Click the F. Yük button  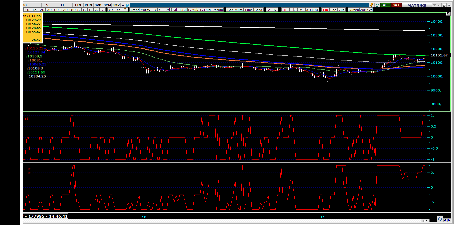point(193,10)
